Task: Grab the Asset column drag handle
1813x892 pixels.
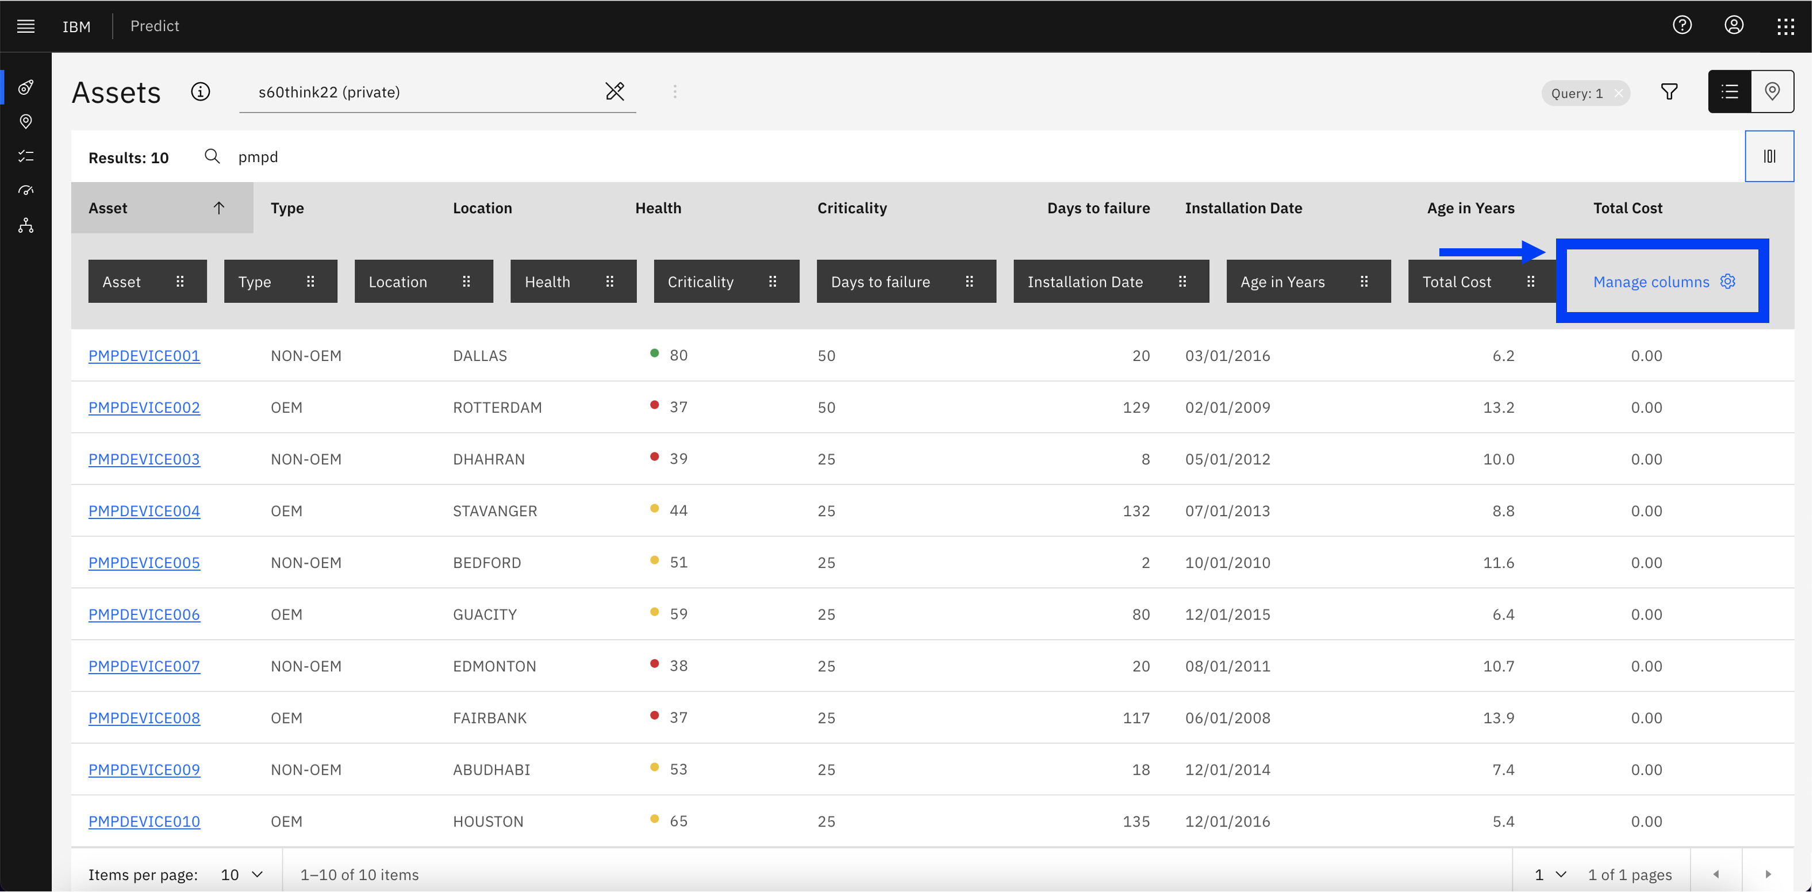Action: 180,282
